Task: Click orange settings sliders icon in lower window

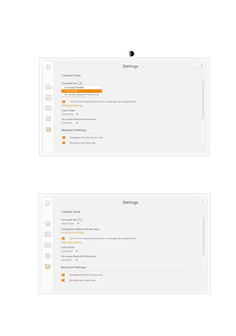Action: tap(48, 267)
